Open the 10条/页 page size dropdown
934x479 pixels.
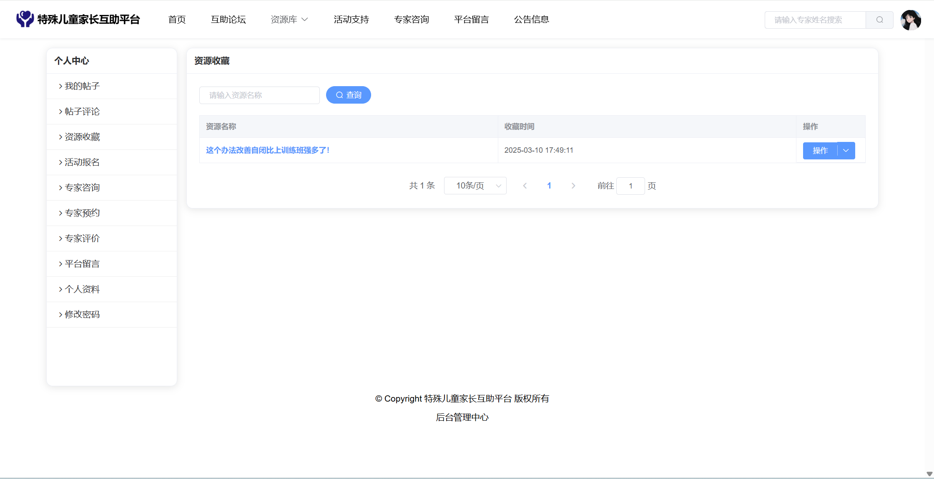475,186
